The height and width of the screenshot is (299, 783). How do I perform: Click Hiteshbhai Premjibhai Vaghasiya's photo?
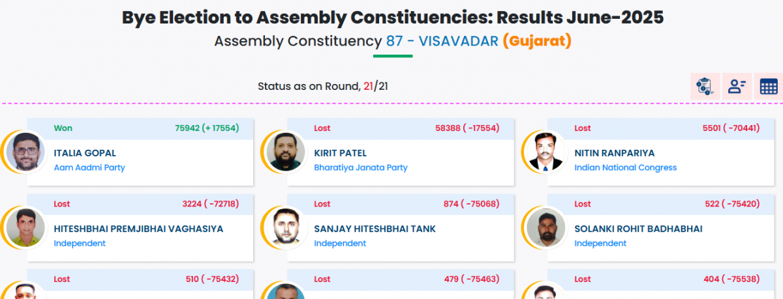coord(26,227)
